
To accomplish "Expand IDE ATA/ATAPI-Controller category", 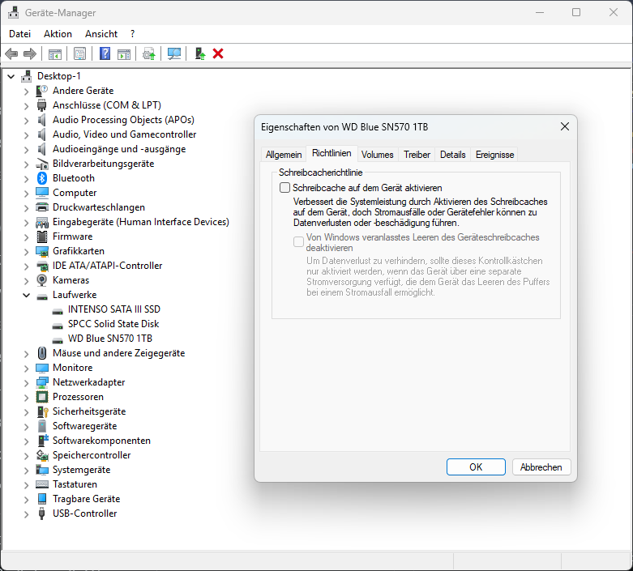I will [26, 266].
